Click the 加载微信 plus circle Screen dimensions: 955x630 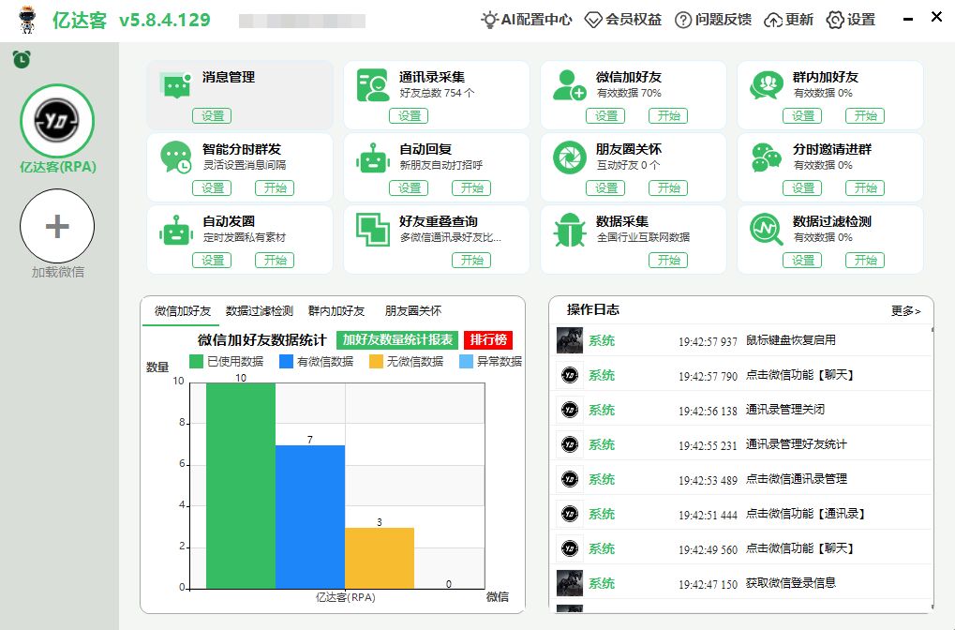point(57,226)
